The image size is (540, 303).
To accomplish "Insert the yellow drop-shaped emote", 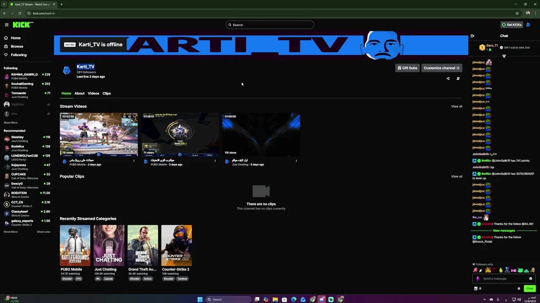I will [x=501, y=270].
